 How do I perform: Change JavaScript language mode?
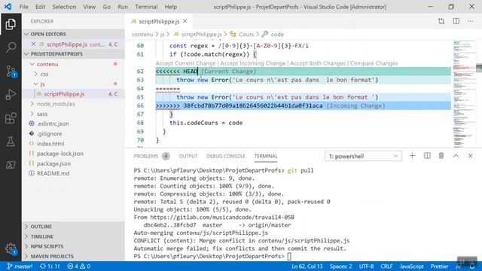point(411,266)
